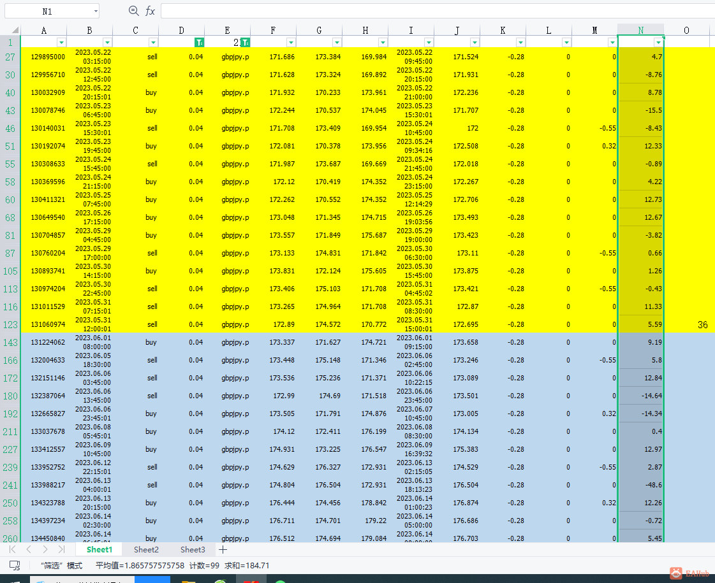Jump to first sheet with navigation arrow
This screenshot has height=583, width=715.
(13, 549)
